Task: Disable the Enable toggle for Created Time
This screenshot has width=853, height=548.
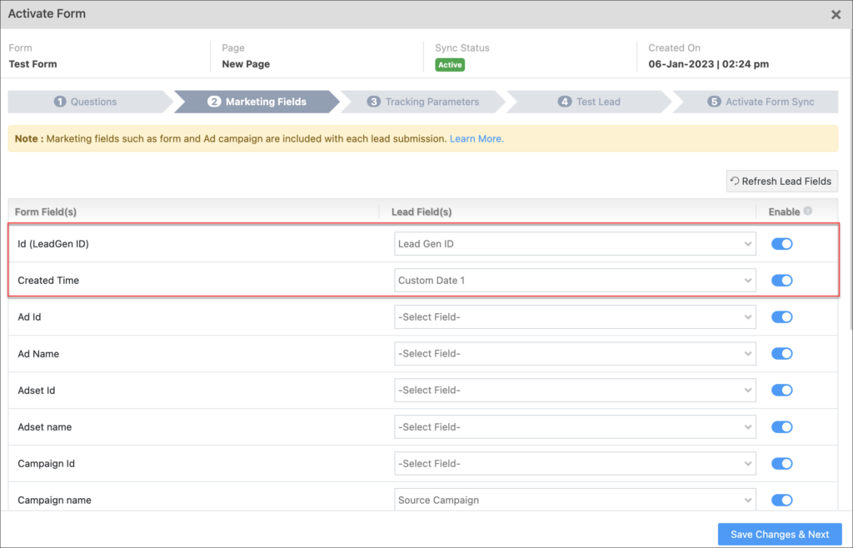Action: click(x=781, y=280)
